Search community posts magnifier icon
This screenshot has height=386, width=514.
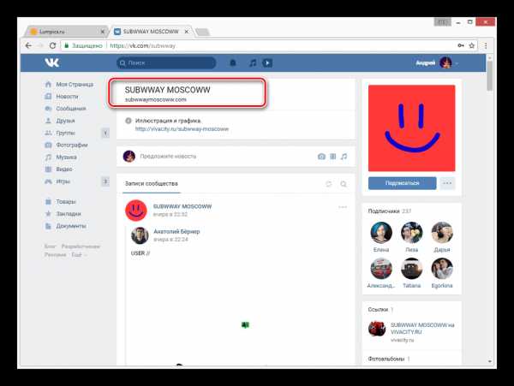(344, 184)
